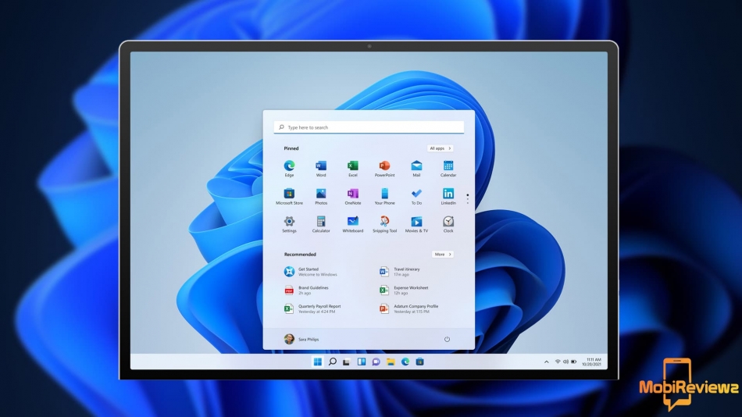This screenshot has height=417, width=742.
Task: Open the Your Phone app
Action: 384,194
